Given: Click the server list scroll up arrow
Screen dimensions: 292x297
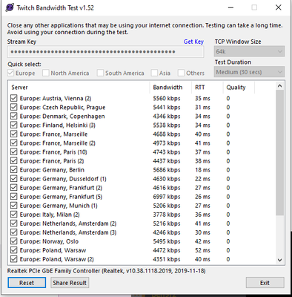Looking at the screenshot, I should [x=279, y=86].
